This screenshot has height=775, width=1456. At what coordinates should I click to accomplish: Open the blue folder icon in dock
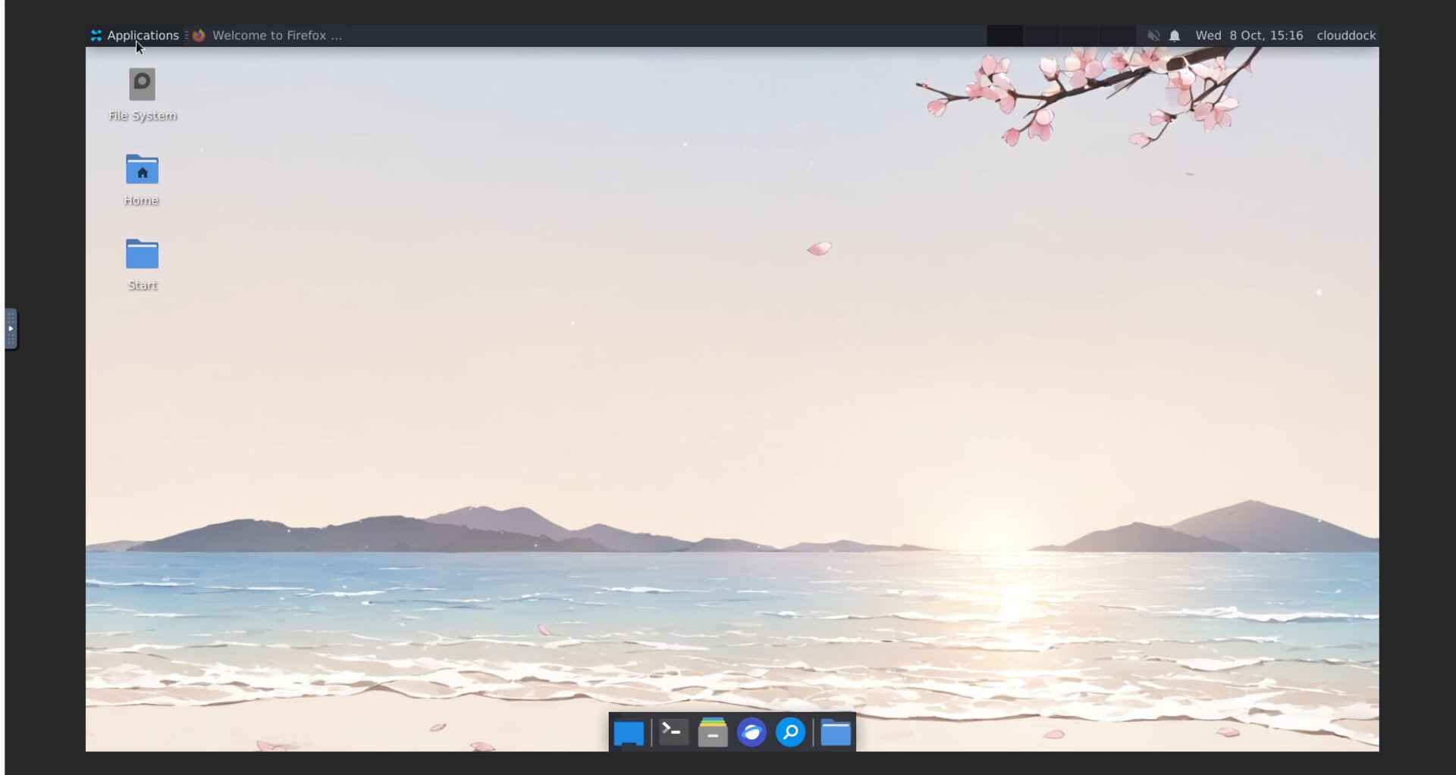[835, 733]
